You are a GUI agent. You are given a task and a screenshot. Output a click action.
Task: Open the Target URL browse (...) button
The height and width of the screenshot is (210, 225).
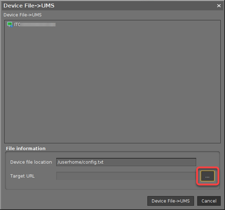tap(207, 176)
